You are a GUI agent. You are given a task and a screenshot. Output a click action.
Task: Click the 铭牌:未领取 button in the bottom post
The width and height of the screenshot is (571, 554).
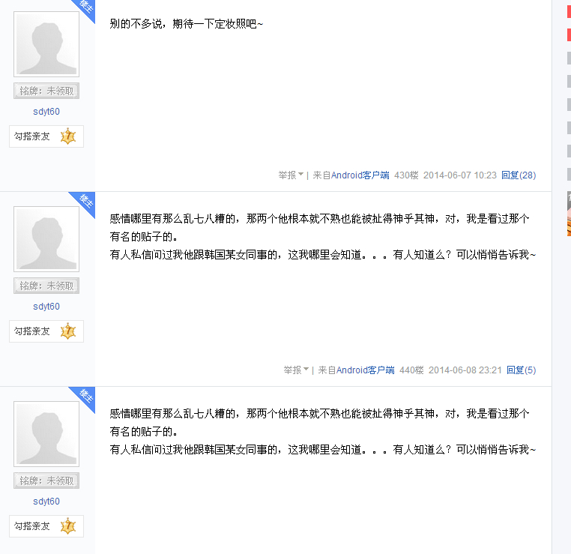[46, 481]
